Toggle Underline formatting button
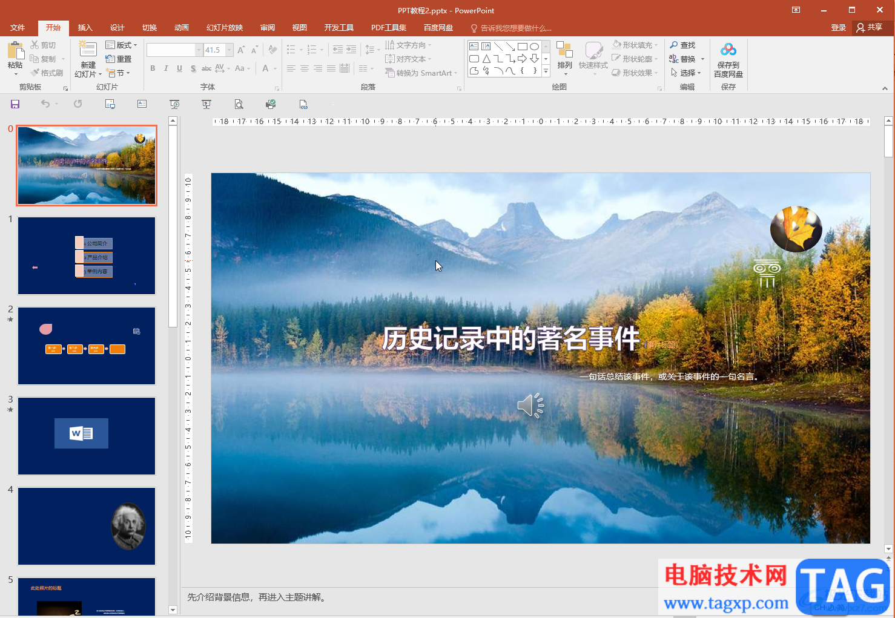 click(179, 68)
